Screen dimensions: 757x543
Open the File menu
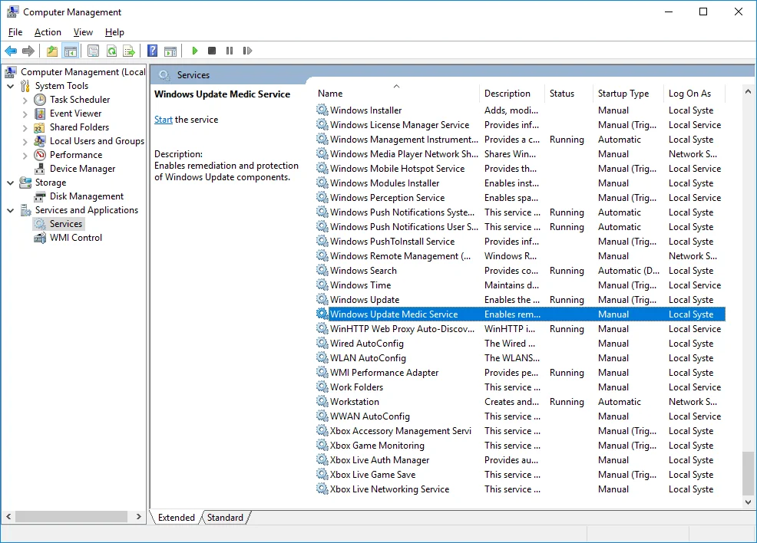pos(15,32)
